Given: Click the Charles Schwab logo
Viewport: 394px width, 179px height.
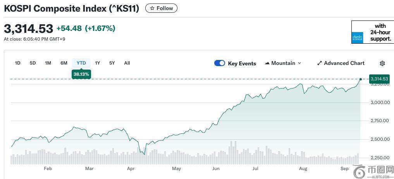Looking at the screenshot, I should point(357,38).
